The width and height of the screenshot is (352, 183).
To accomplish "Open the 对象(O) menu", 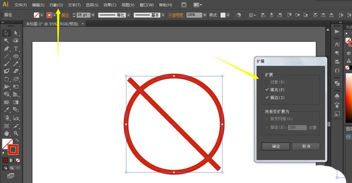I will pos(56,5).
